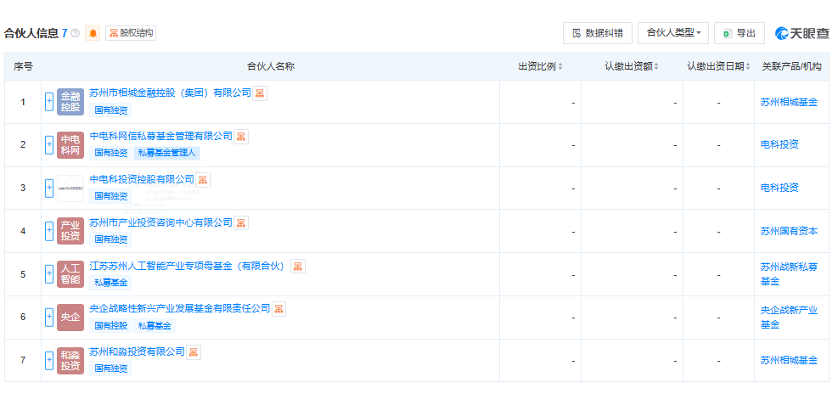Open 电科投资 link in row 2
This screenshot has width=838, height=405.
pyautogui.click(x=779, y=145)
